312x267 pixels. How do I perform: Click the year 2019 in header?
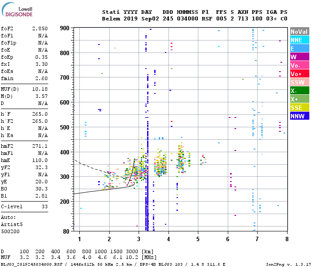pyautogui.click(x=131, y=19)
